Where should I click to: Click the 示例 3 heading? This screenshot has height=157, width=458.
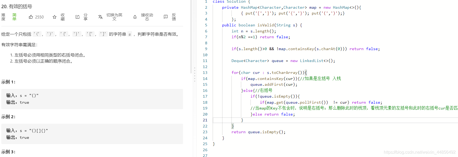click(8, 152)
